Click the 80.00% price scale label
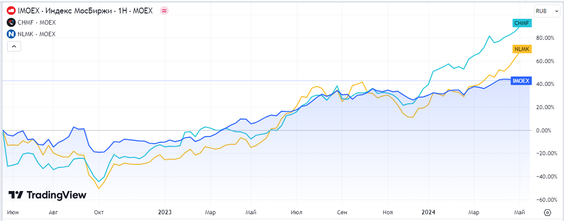This screenshot has height=221, width=564. 545,38
